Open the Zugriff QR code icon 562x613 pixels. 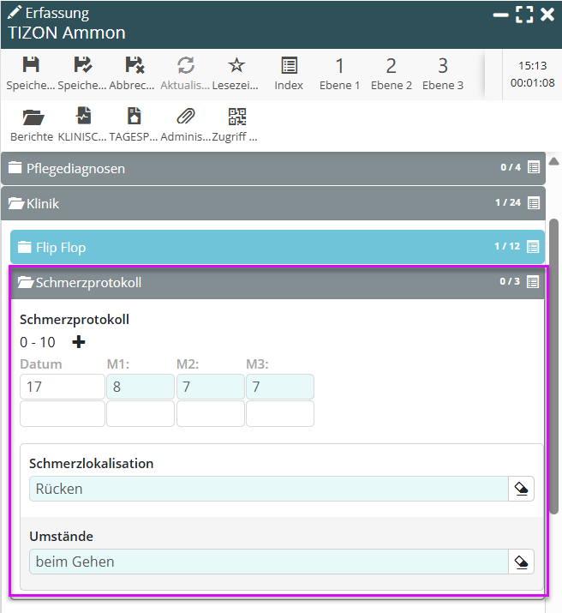coord(236,117)
